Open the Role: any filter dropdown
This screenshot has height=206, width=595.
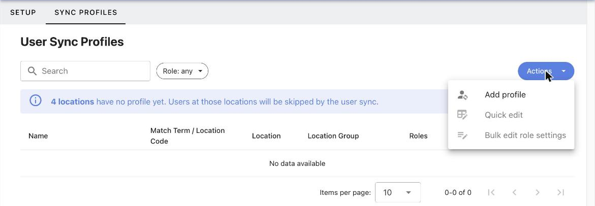click(x=182, y=71)
